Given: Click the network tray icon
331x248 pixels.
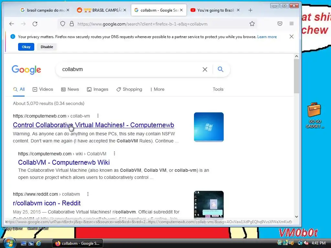Looking at the screenshot, I should (300, 243).
